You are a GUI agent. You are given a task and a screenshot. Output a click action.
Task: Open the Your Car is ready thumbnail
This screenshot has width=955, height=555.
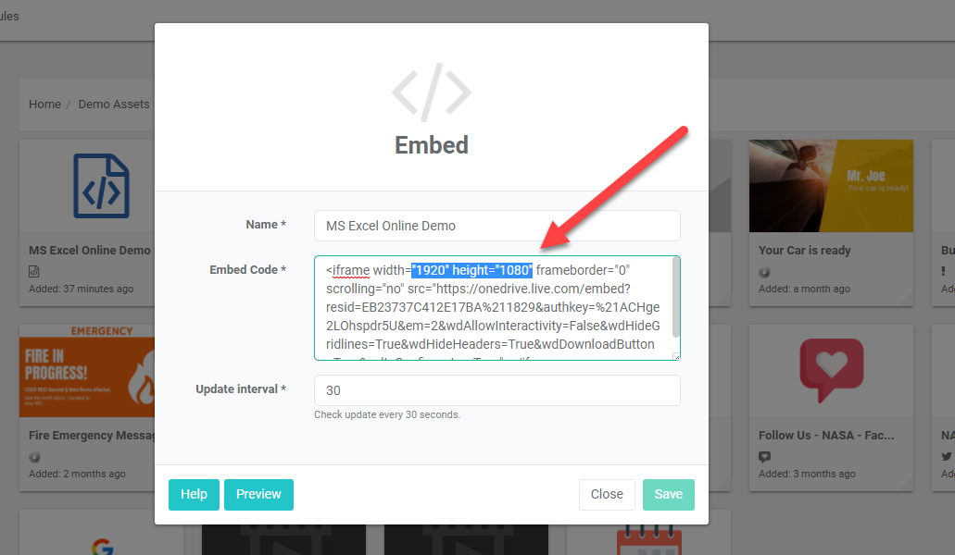(832, 186)
